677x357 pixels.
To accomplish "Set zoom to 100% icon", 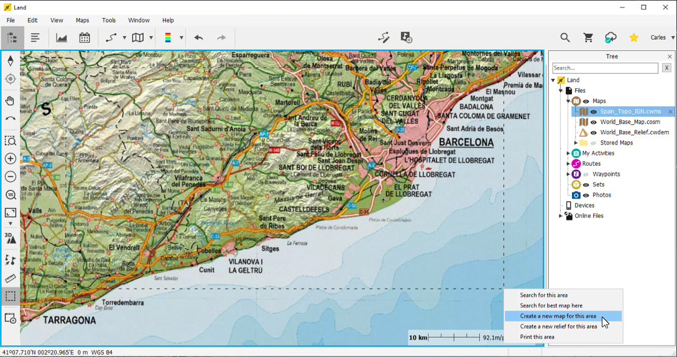I will pos(11,195).
